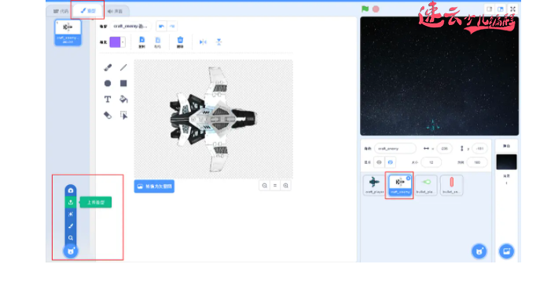Switch to the Costumes tab
The height and width of the screenshot is (293, 540).
click(x=88, y=11)
